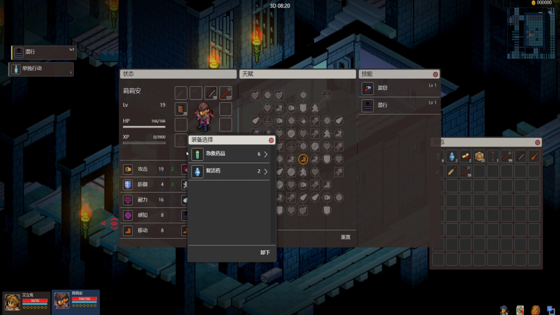Switch to the 状态 panel header
The width and height of the screenshot is (560, 315).
pos(178,74)
